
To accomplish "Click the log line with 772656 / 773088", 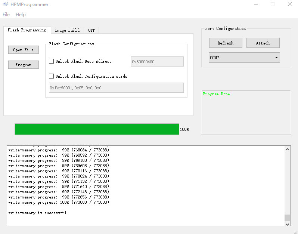I will tap(59, 197).
